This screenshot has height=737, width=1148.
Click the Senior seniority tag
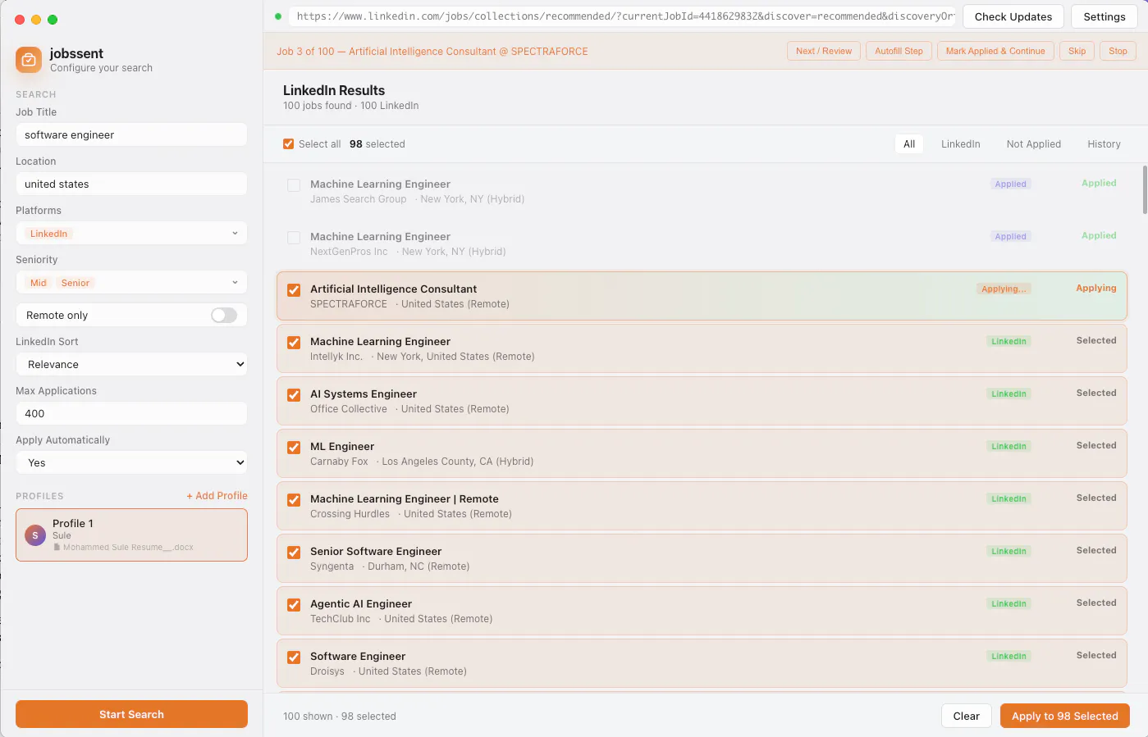coord(75,283)
